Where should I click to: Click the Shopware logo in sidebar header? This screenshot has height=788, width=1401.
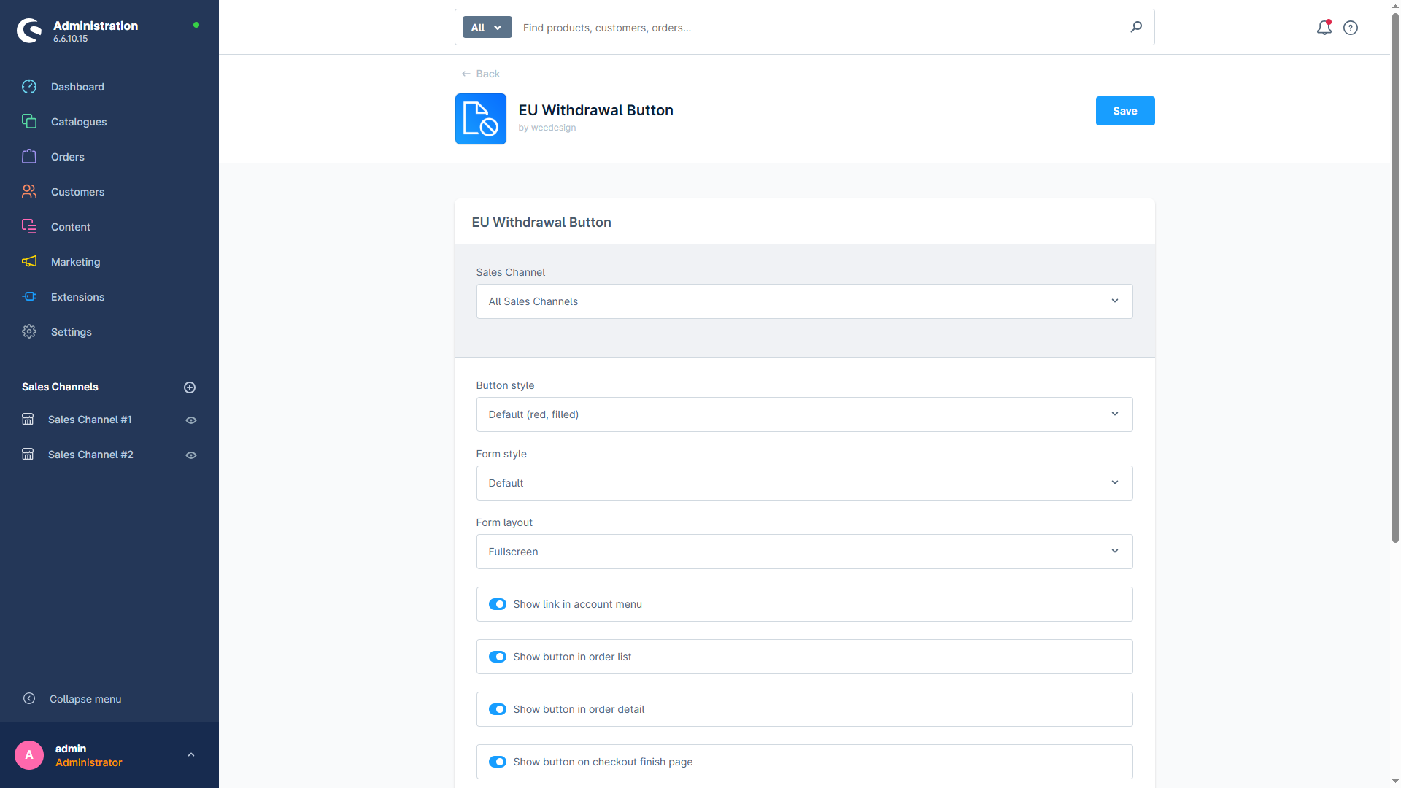tap(30, 31)
